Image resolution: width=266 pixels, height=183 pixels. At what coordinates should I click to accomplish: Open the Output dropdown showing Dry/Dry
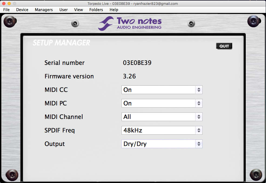(162, 144)
